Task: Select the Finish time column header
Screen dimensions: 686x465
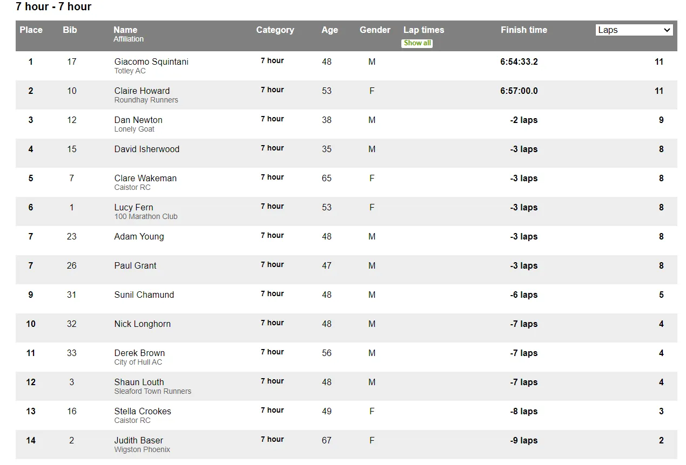Action: pos(523,30)
